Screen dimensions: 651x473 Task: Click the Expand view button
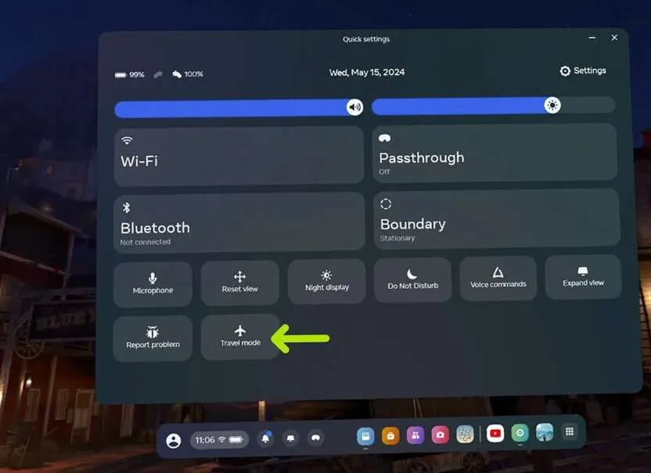pos(583,277)
